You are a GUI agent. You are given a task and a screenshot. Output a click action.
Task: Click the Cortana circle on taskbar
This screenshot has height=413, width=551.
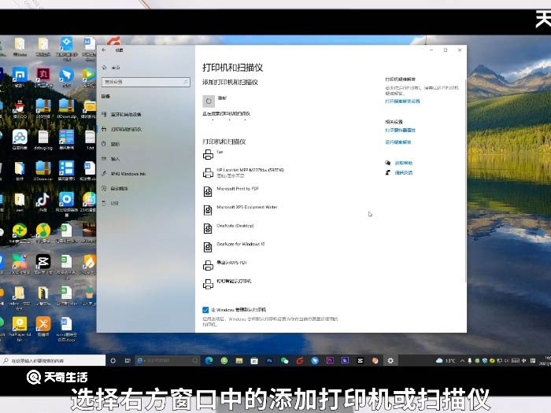point(113,360)
